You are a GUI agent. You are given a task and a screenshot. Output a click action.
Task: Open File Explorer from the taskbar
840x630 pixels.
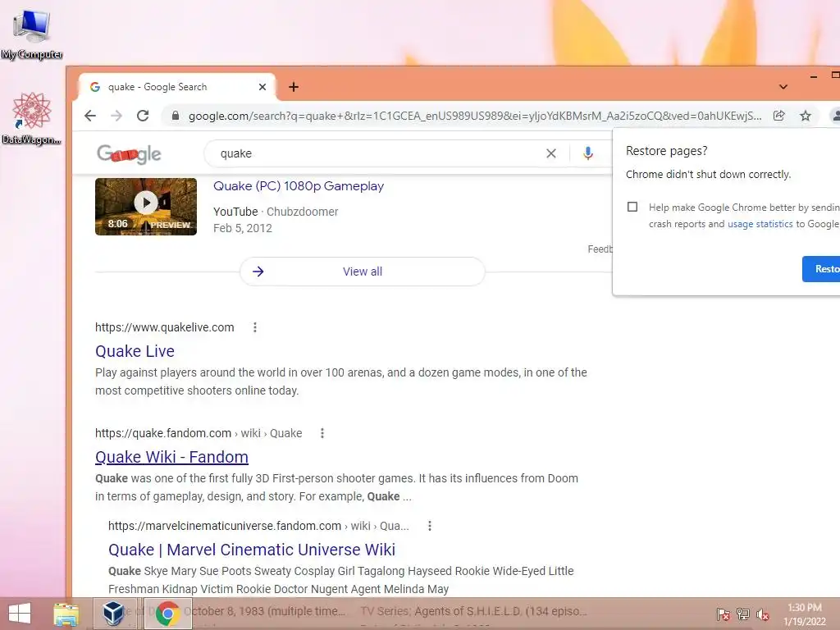66,614
